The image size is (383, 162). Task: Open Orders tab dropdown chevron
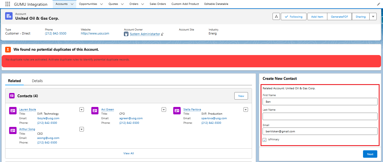click(x=143, y=4)
